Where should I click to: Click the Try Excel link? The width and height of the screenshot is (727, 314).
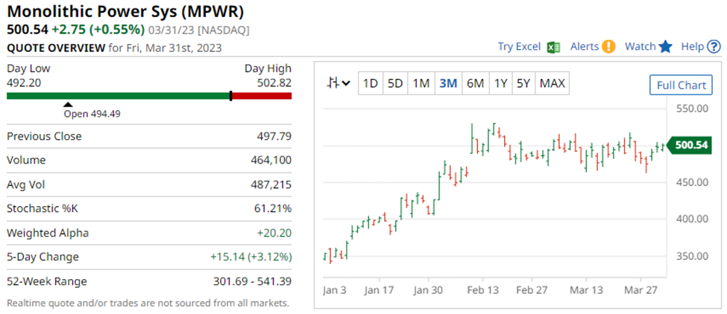click(519, 47)
